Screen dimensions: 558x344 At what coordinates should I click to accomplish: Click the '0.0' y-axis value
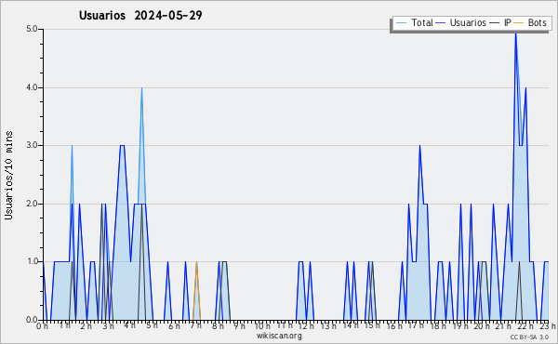pos(32,320)
